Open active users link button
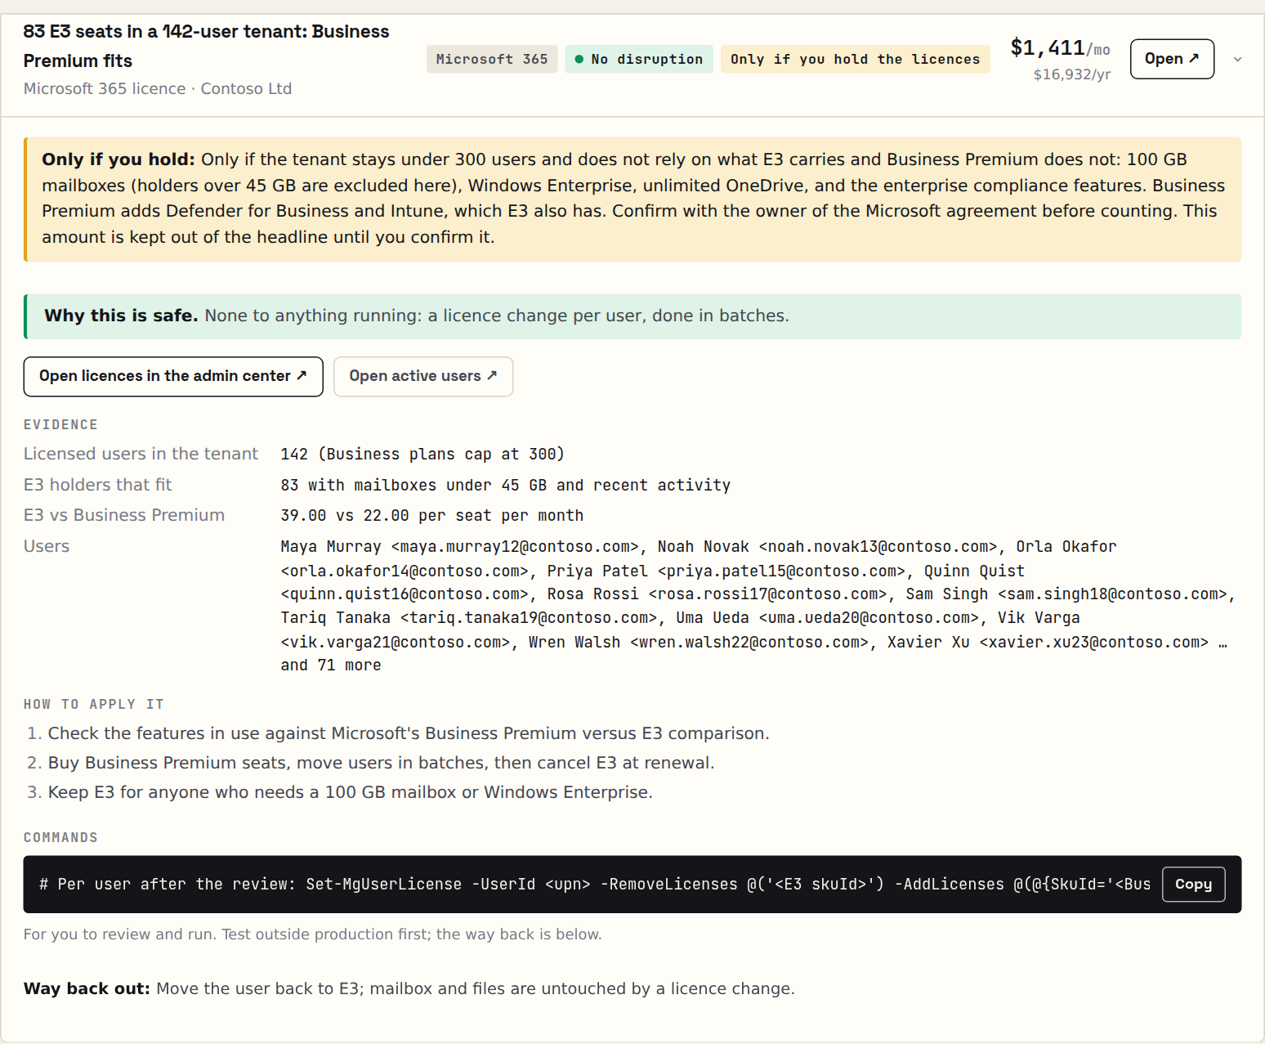 coord(423,376)
